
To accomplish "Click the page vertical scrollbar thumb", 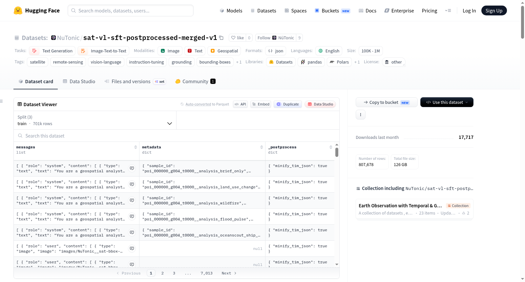I will tap(522, 22).
